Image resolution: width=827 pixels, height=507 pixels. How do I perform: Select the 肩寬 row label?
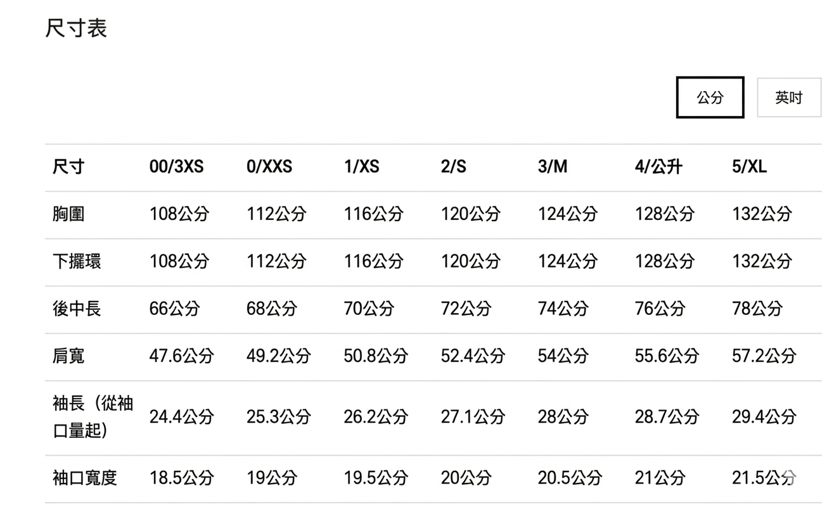coord(68,356)
